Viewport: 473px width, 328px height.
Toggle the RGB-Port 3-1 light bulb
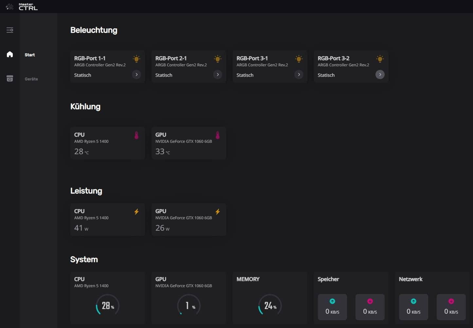point(299,59)
